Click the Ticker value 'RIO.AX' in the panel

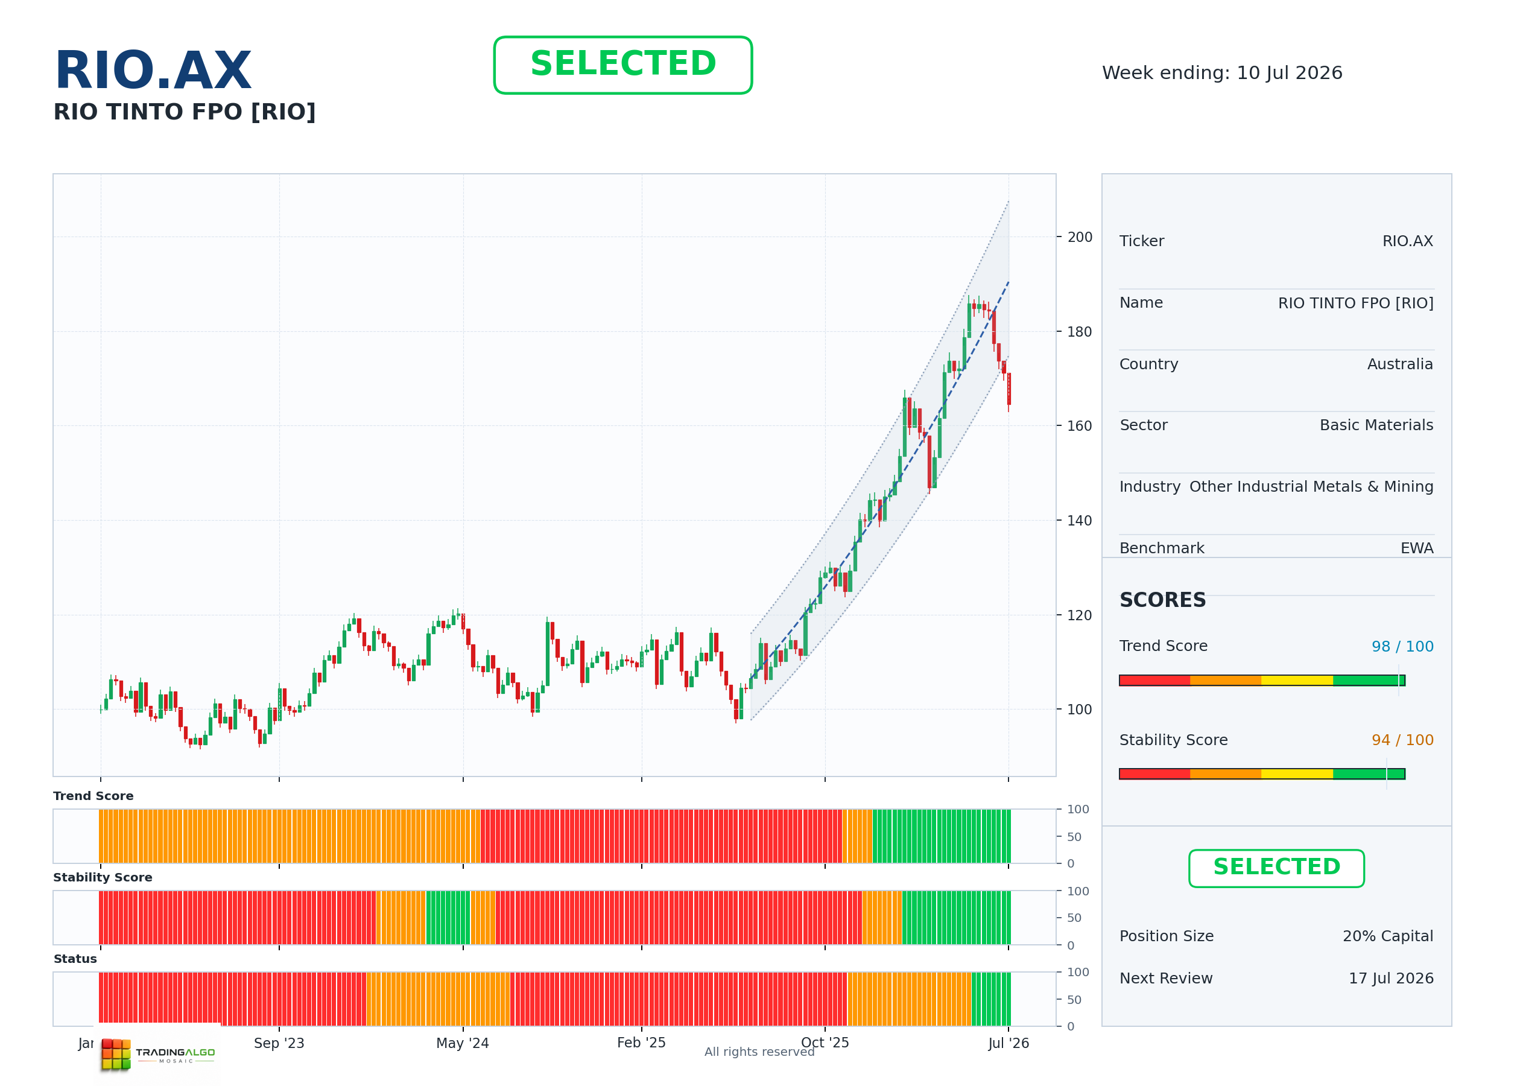coord(1408,241)
